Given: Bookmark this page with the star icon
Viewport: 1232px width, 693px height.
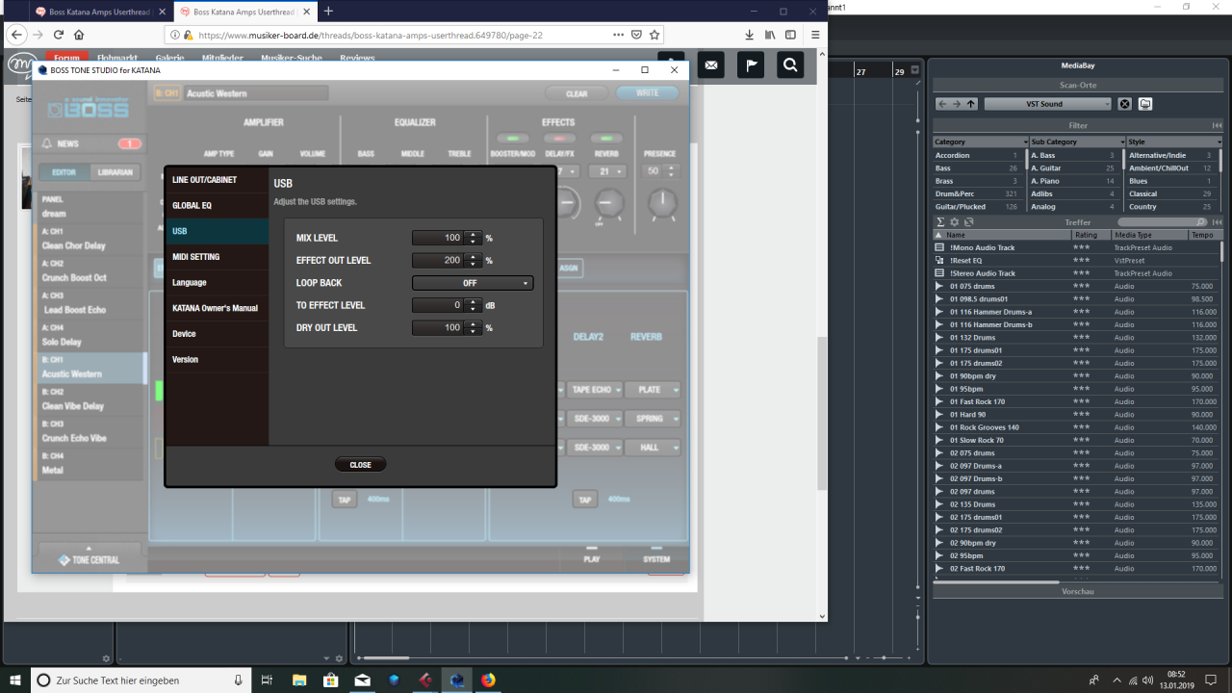Looking at the screenshot, I should pos(654,34).
